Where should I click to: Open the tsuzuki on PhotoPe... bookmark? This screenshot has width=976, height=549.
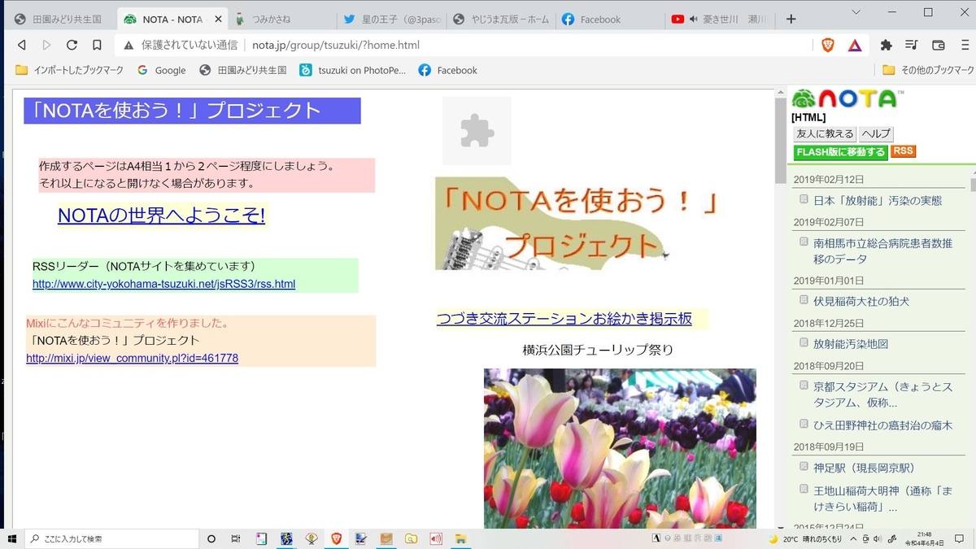pyautogui.click(x=352, y=71)
